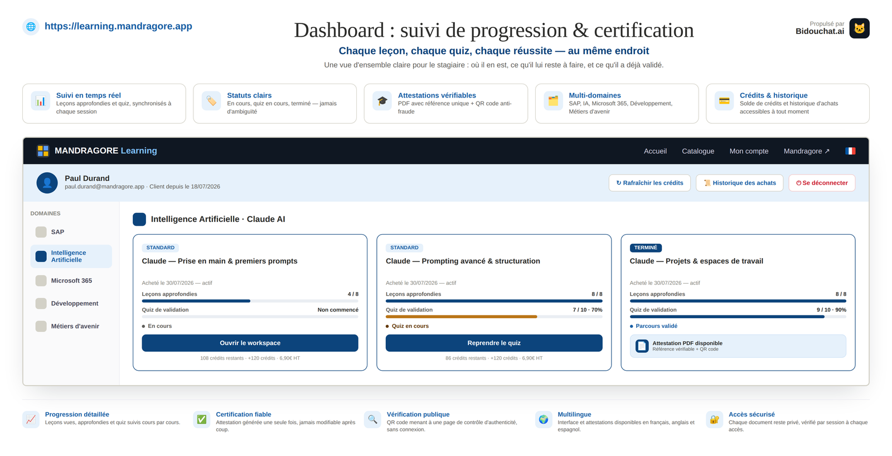The width and height of the screenshot is (892, 456).
Task: Open the external Mandragore link
Action: click(806, 151)
